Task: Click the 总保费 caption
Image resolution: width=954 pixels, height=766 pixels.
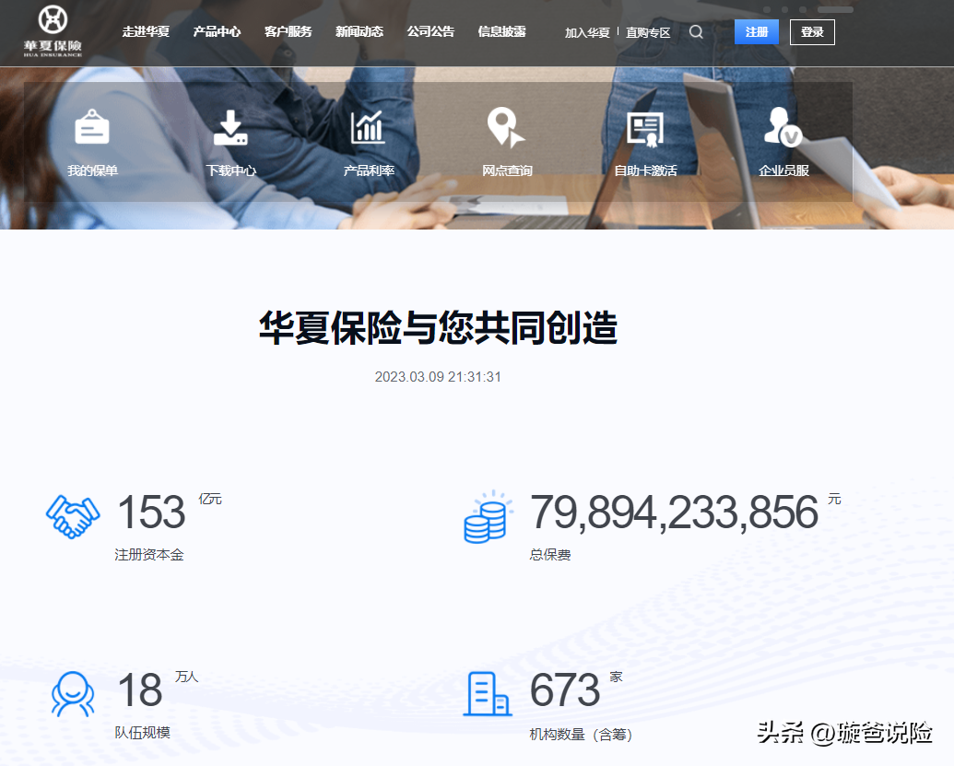Action: click(550, 555)
